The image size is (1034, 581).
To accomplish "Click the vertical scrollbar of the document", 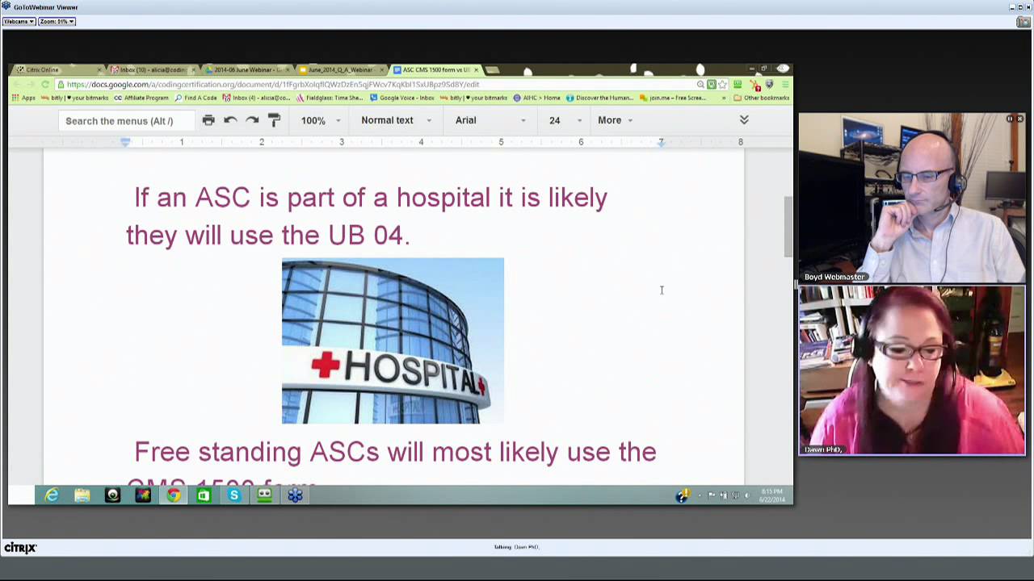I will 788,228.
